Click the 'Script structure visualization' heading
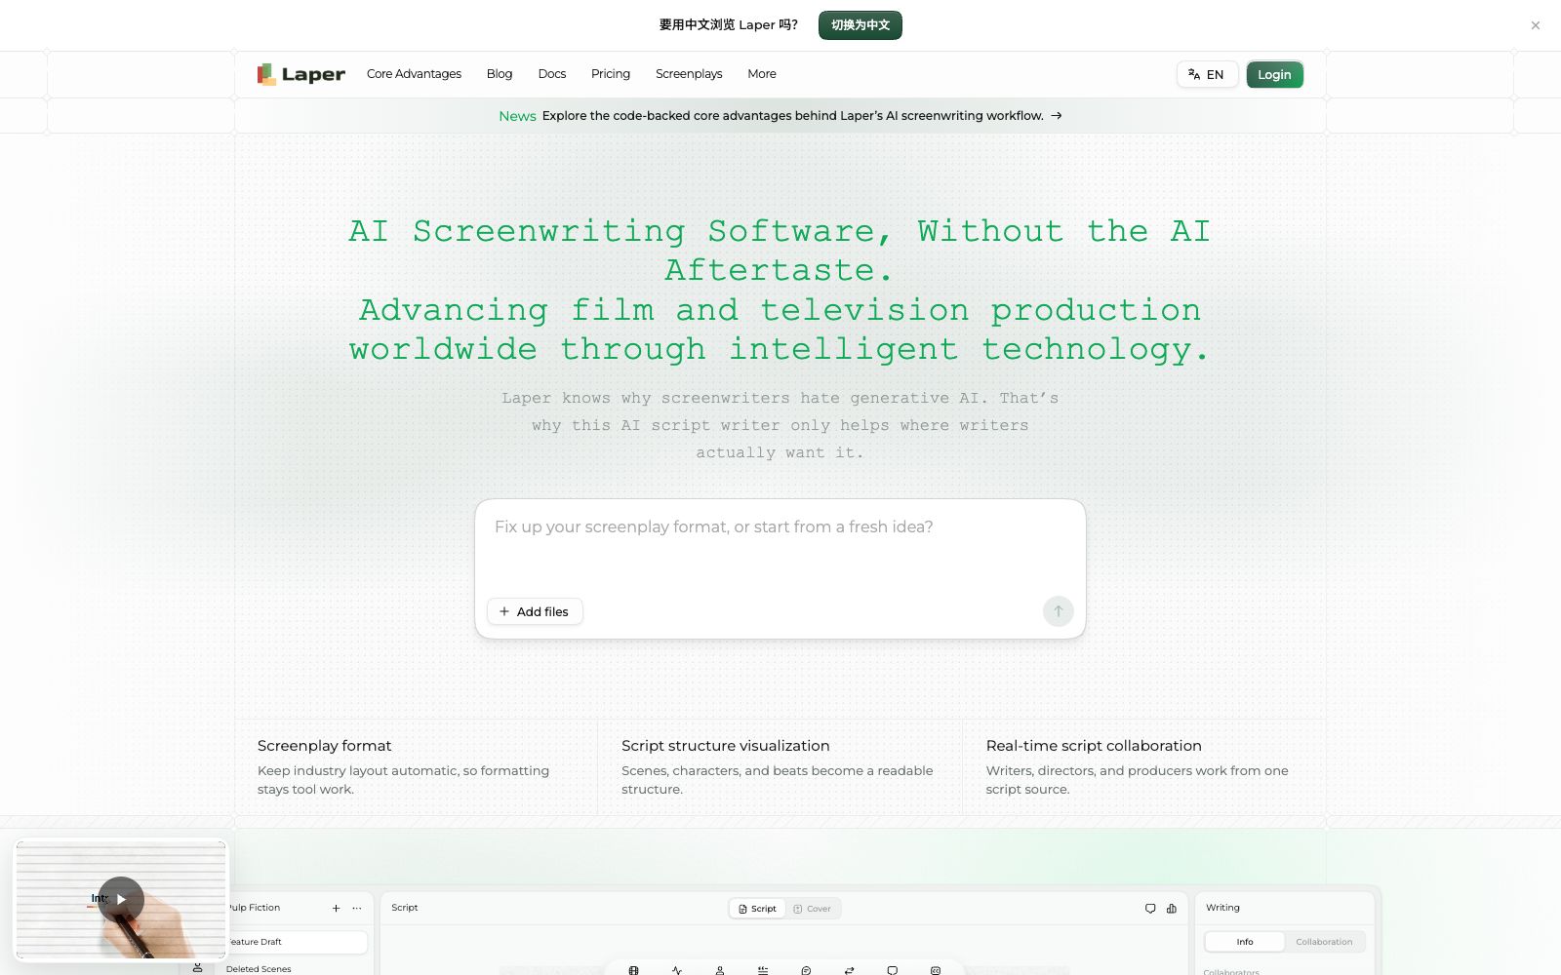Image resolution: width=1561 pixels, height=975 pixels. pyautogui.click(x=726, y=746)
